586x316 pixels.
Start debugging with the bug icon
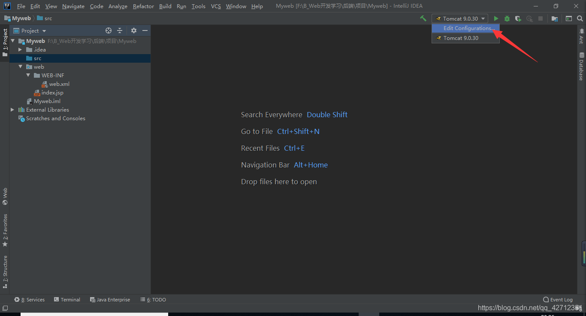[x=507, y=18]
